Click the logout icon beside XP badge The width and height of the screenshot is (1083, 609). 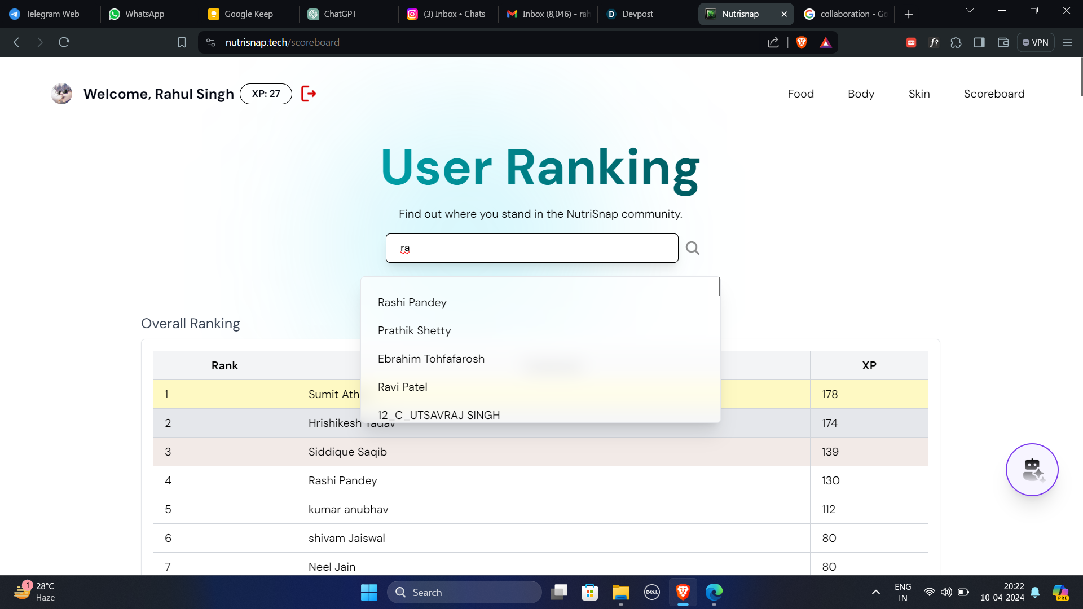pos(309,94)
